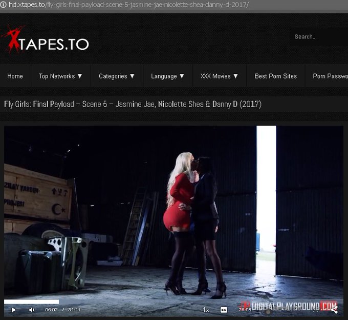
Task: Click the share icon in the player
Action: coord(334,309)
